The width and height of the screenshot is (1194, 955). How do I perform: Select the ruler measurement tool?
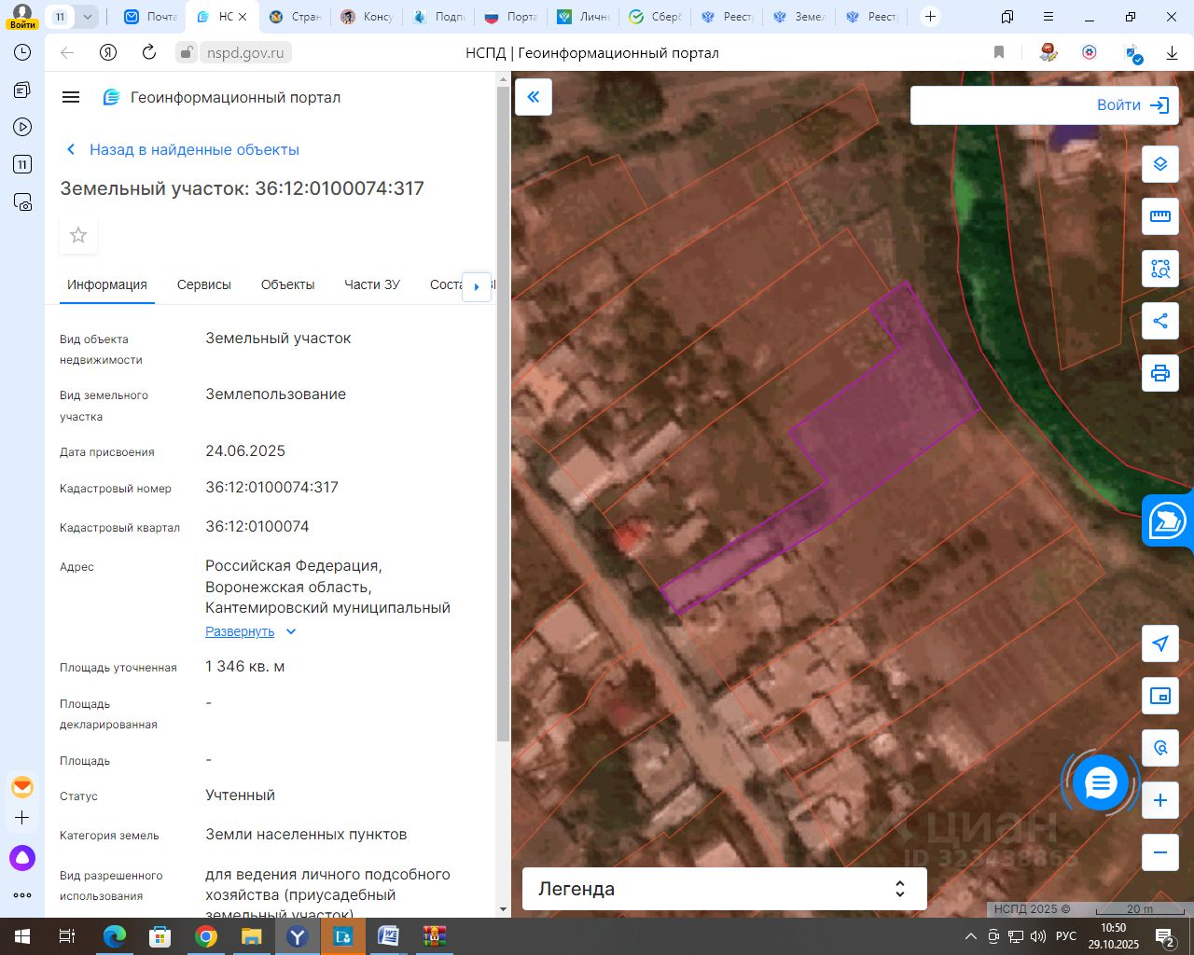[1159, 216]
